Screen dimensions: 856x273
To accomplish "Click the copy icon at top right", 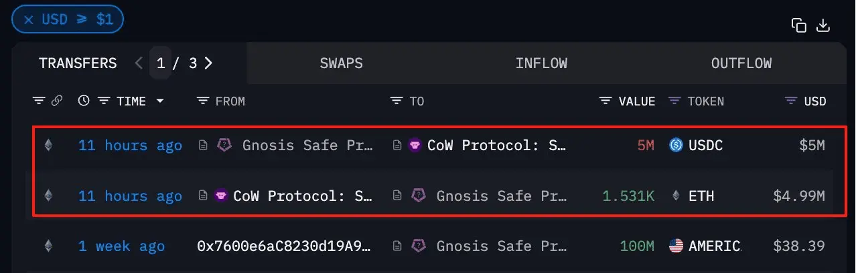I will click(798, 25).
